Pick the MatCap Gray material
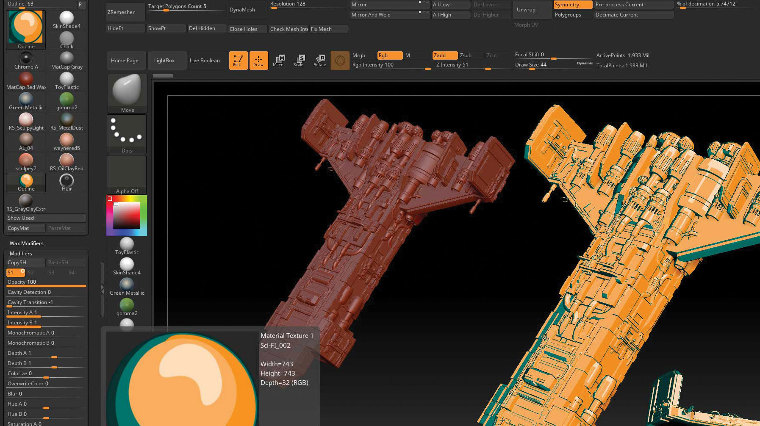The image size is (760, 426). [x=67, y=61]
